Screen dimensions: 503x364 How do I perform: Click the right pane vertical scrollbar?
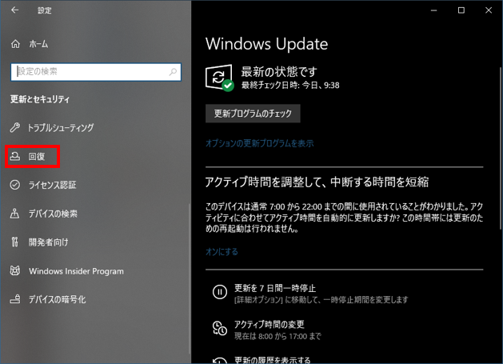click(x=501, y=148)
